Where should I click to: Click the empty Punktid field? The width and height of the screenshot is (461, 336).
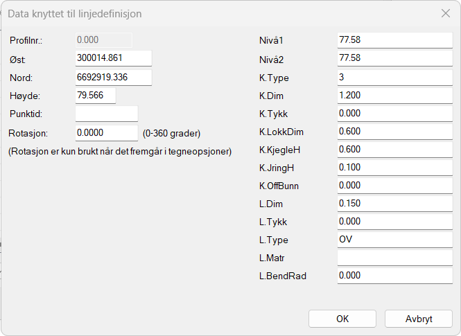[x=106, y=113]
